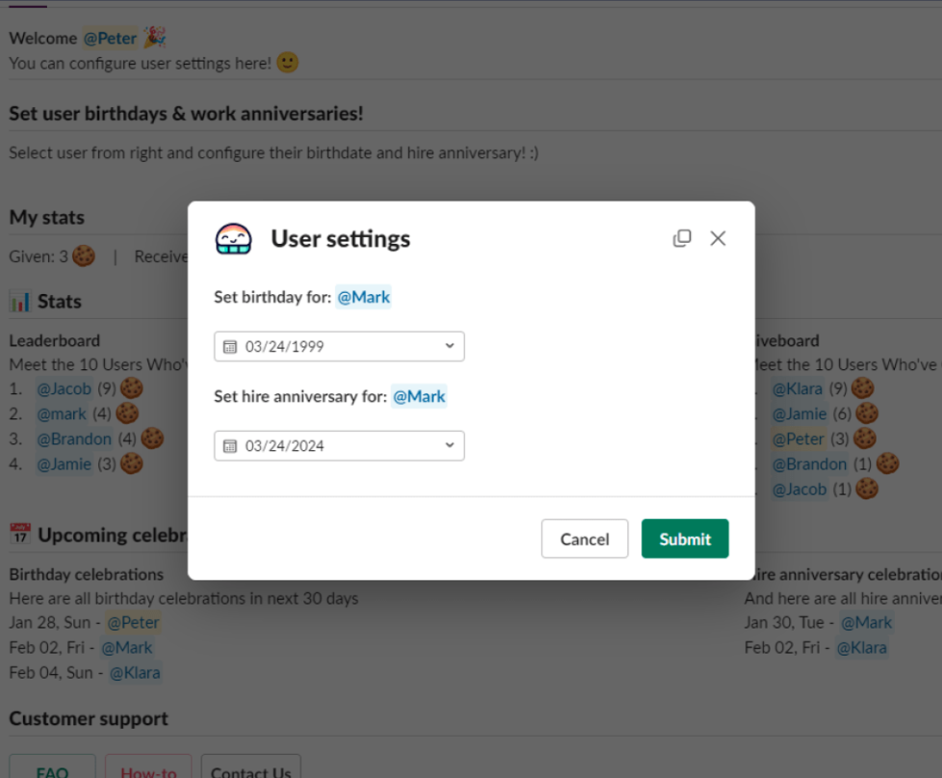The width and height of the screenshot is (942, 778).
Task: Click the party popper emoji after Welcome
Action: point(155,38)
